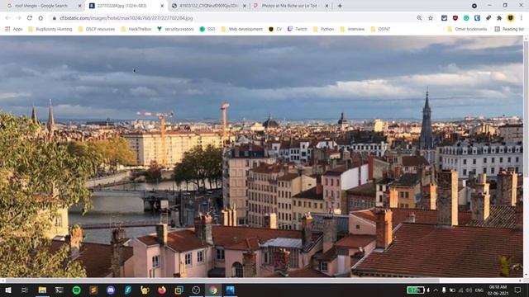Open the Chrome profile avatar

point(511,18)
